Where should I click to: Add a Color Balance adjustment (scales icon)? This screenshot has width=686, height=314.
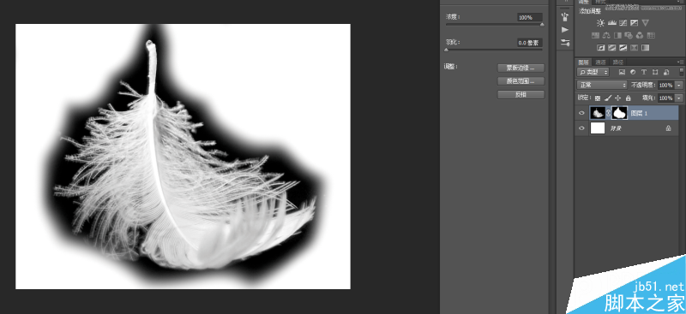click(x=606, y=35)
